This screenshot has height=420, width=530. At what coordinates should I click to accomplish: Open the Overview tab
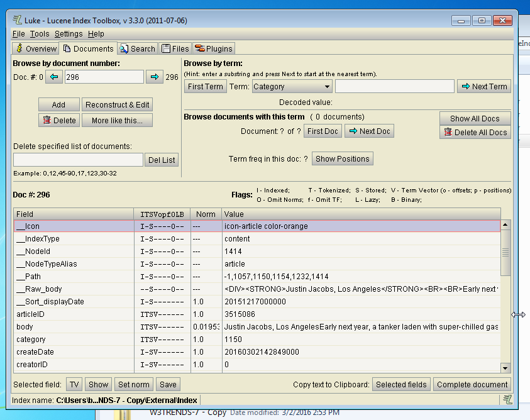pyautogui.click(x=36, y=48)
